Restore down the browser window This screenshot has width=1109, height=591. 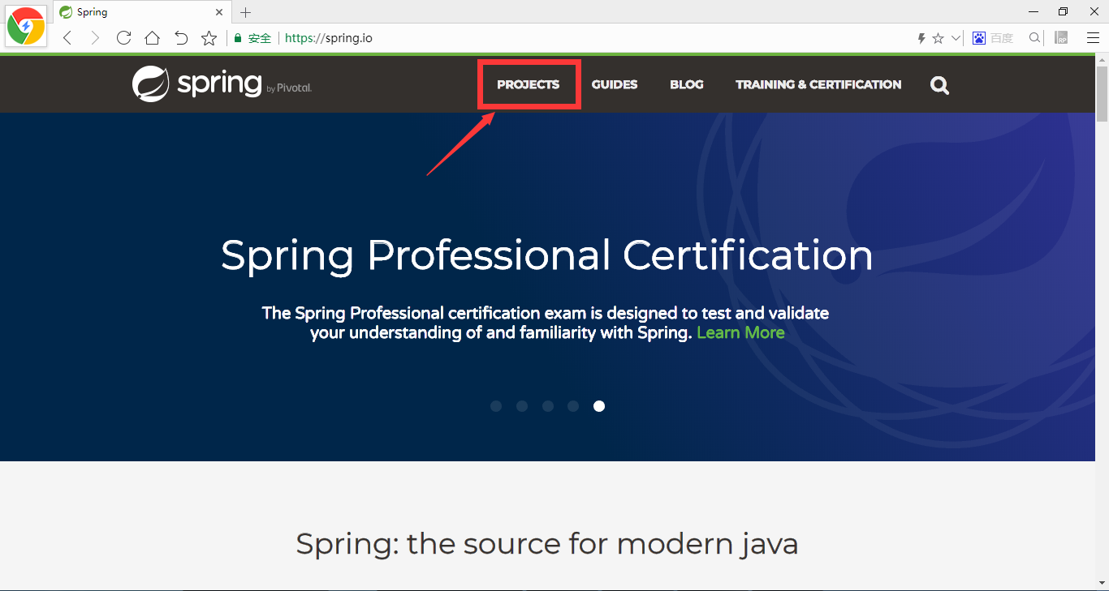pos(1063,11)
